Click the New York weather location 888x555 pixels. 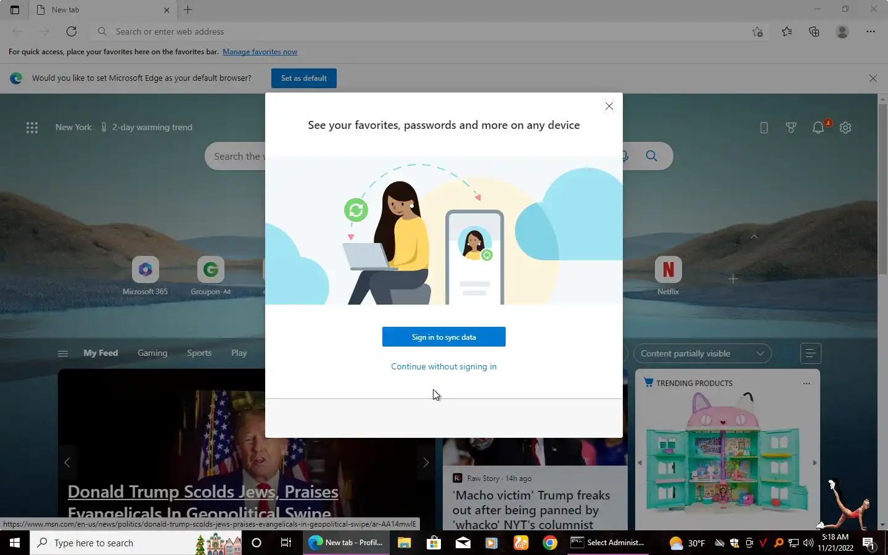coord(73,127)
